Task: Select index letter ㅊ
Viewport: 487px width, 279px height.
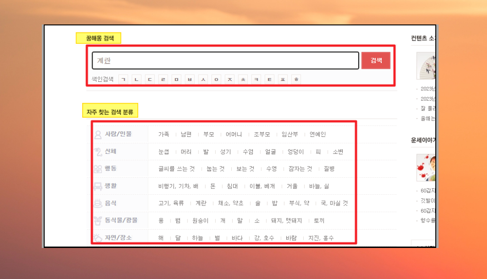Action: pyautogui.click(x=243, y=79)
